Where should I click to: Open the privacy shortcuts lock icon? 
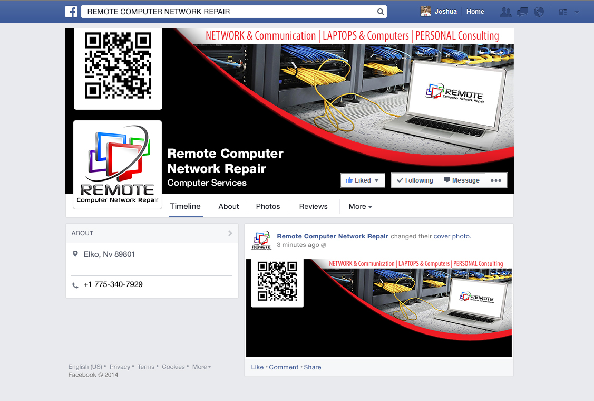pyautogui.click(x=562, y=12)
